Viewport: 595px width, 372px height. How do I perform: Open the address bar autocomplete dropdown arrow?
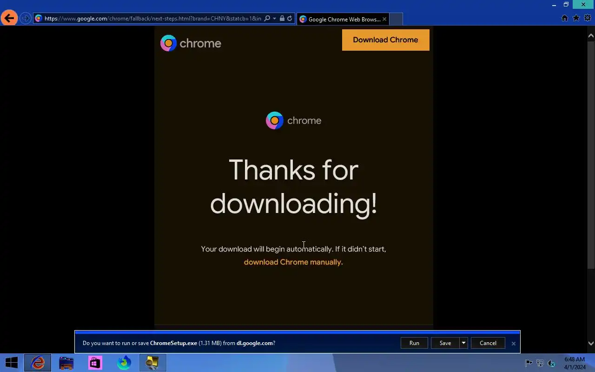click(x=274, y=19)
